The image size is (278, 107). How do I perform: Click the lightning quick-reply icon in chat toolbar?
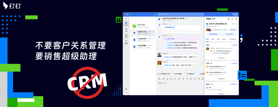click(187, 79)
